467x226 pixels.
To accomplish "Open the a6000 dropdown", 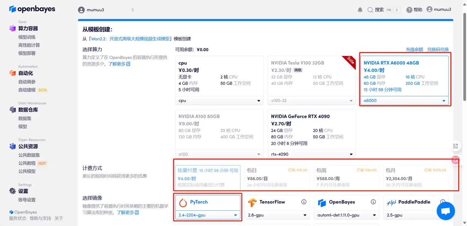I will pyautogui.click(x=405, y=100).
